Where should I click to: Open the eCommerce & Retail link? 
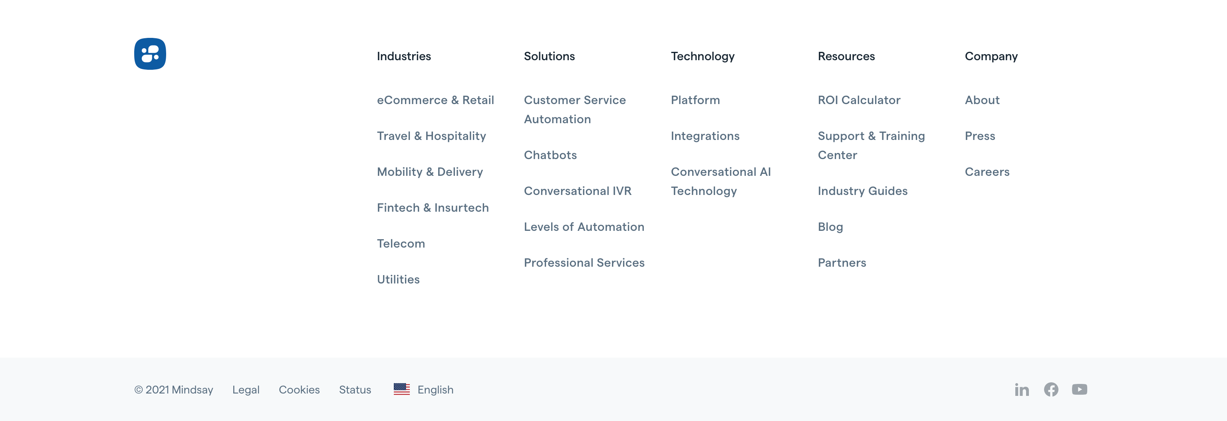pos(435,100)
